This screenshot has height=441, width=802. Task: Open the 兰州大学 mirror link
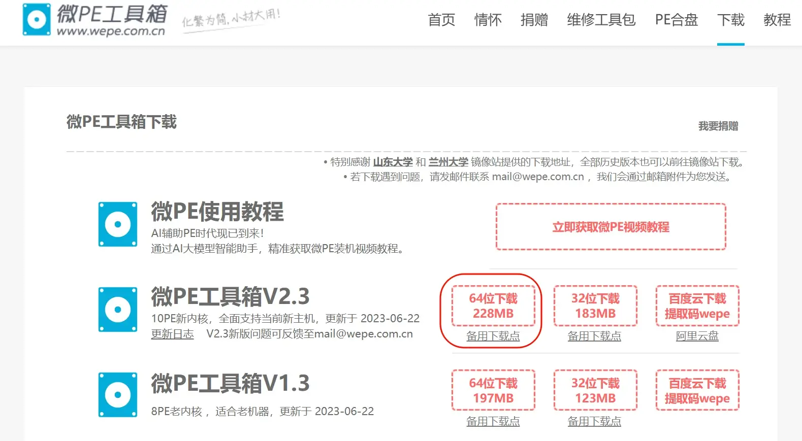pos(448,162)
